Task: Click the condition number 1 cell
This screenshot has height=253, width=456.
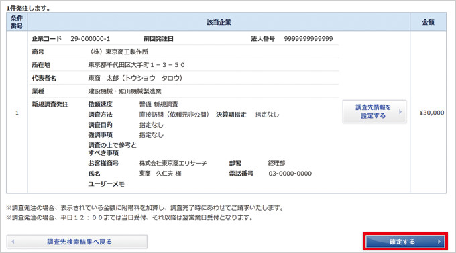Action: 17,113
